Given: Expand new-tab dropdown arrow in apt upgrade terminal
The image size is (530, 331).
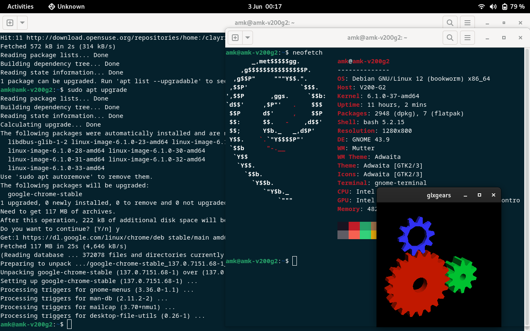Looking at the screenshot, I should 22,23.
